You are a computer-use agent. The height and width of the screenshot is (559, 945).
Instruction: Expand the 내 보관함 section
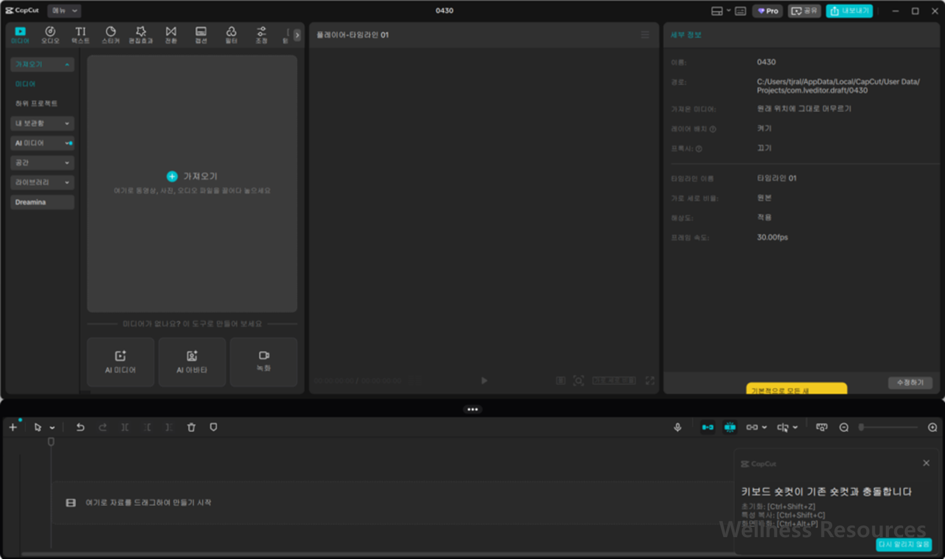pyautogui.click(x=42, y=123)
